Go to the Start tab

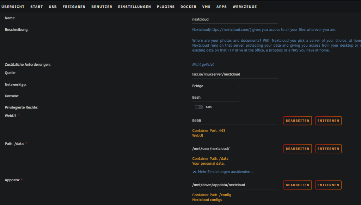point(37,7)
